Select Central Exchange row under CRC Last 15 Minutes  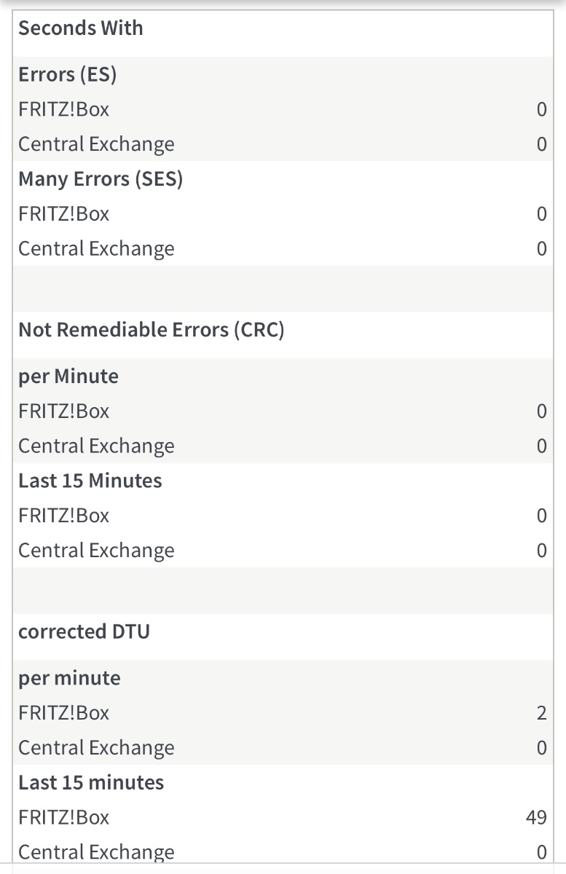click(x=283, y=550)
